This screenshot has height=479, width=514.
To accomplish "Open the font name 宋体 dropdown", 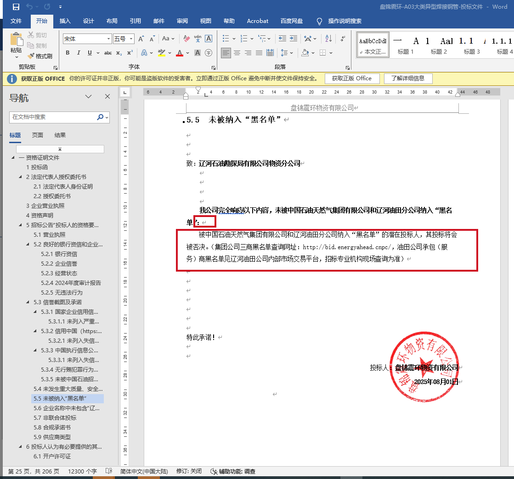I will pos(108,39).
